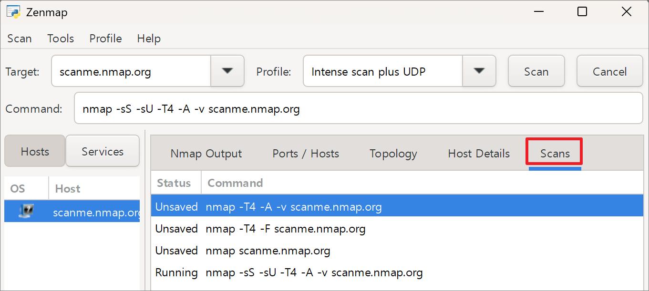Maximize the Zenmap window
Image resolution: width=649 pixels, height=291 pixels.
(x=582, y=12)
